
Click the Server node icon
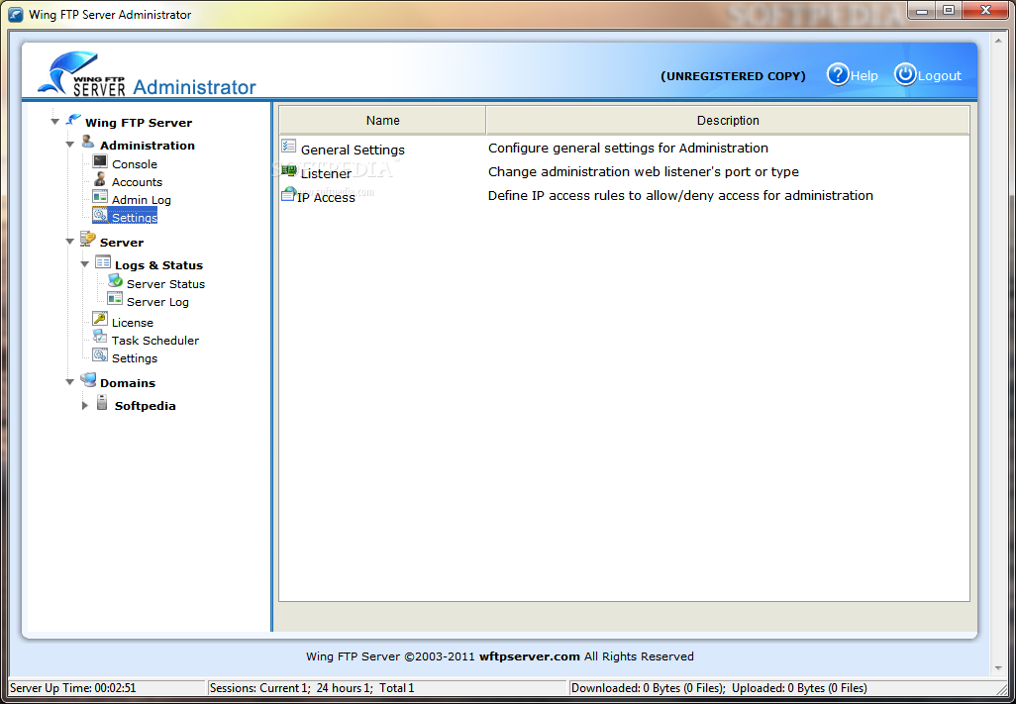coord(88,240)
